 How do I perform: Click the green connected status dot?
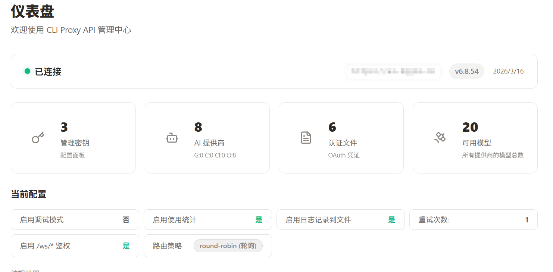pos(27,71)
